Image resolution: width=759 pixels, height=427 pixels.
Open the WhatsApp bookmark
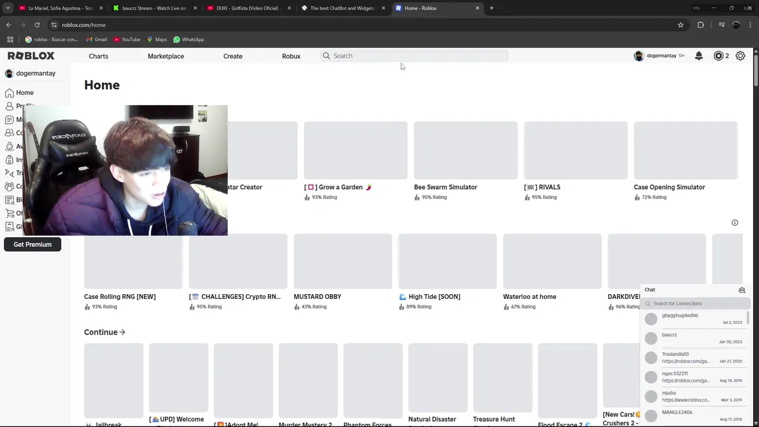point(189,40)
